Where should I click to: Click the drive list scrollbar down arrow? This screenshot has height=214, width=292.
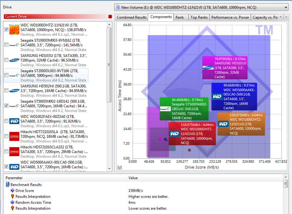tap(109, 169)
